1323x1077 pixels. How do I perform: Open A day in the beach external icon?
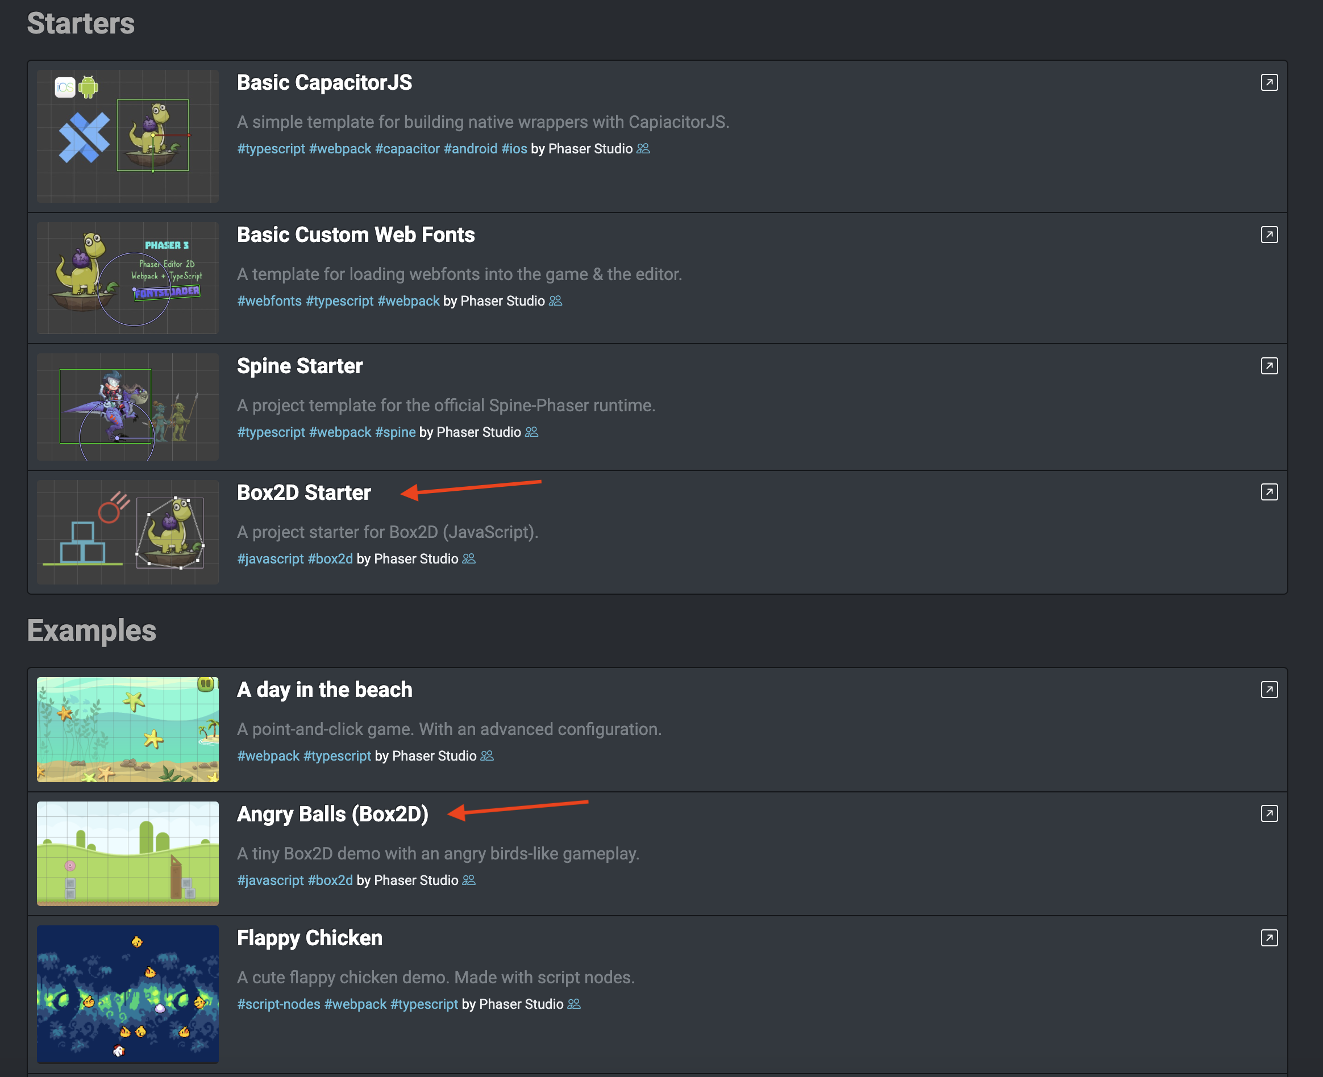[1269, 690]
